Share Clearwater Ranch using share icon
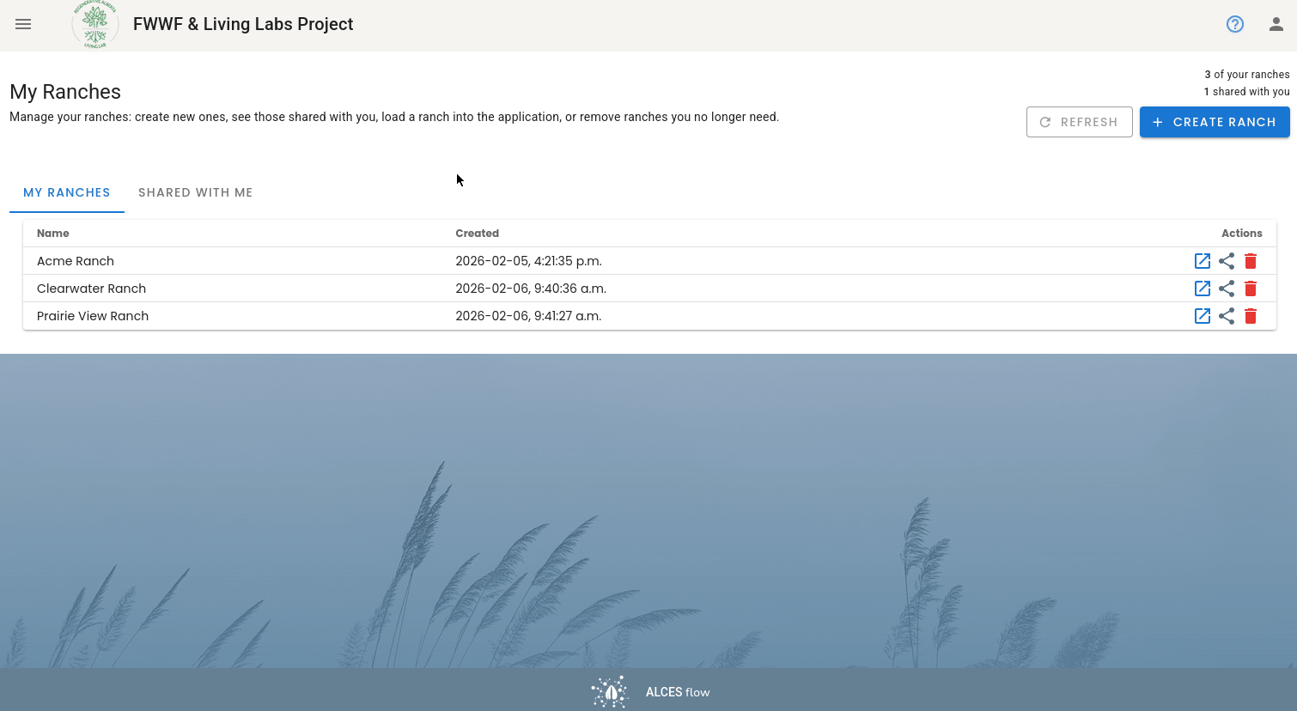 click(x=1227, y=289)
